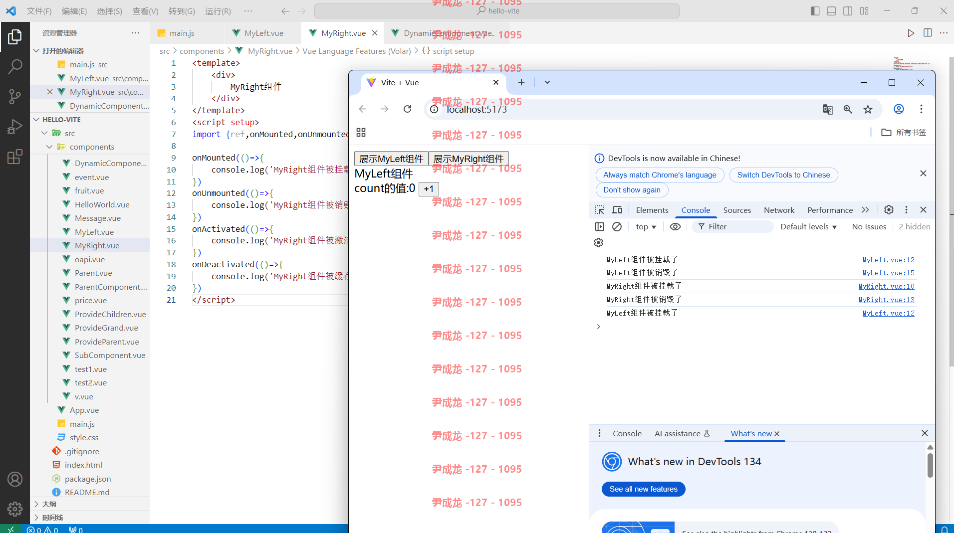Toggle the primary sidebar layout icon

(x=815, y=11)
